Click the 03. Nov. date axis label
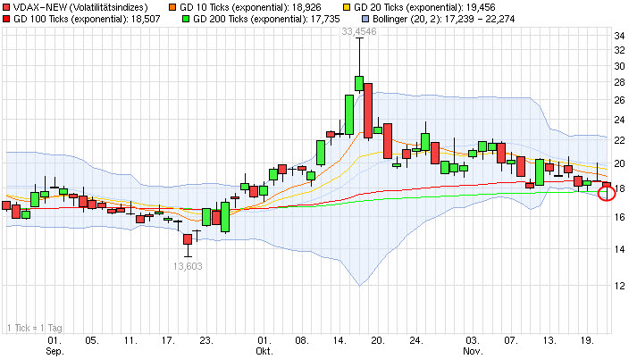 click(x=473, y=346)
